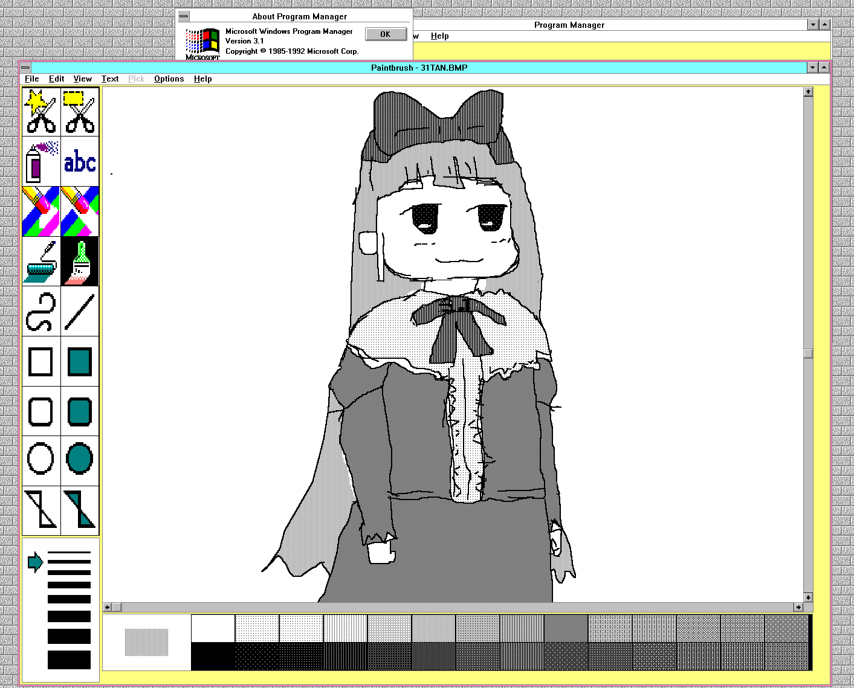Click the vertical scrollbar down arrow
This screenshot has height=688, width=854.
(x=808, y=597)
